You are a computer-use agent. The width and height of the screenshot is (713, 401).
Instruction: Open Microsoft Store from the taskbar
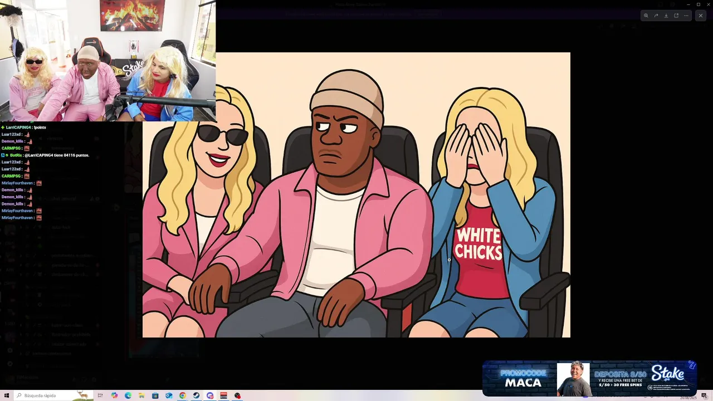point(155,395)
